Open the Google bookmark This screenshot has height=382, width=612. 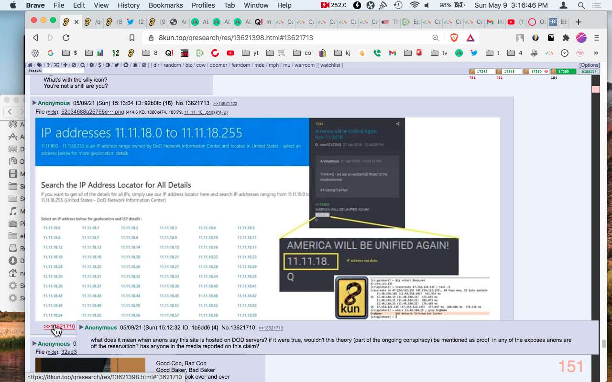point(50,53)
